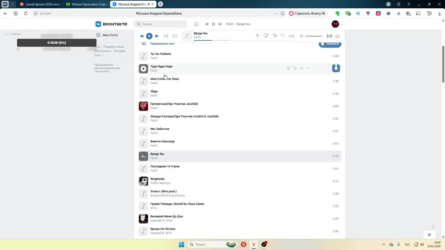Image resolution: width=445 pixels, height=250 pixels.
Task: Toggle repeat mode in player bar
Action: [x=175, y=36]
